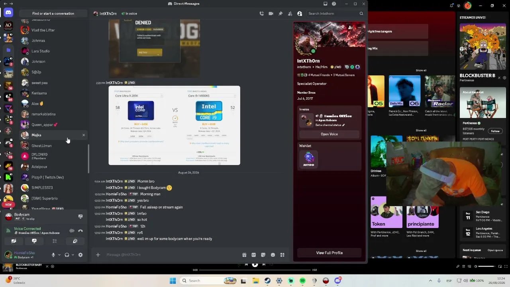Start a video call in Discord header
Screen dimensions: 510x287
point(271,14)
